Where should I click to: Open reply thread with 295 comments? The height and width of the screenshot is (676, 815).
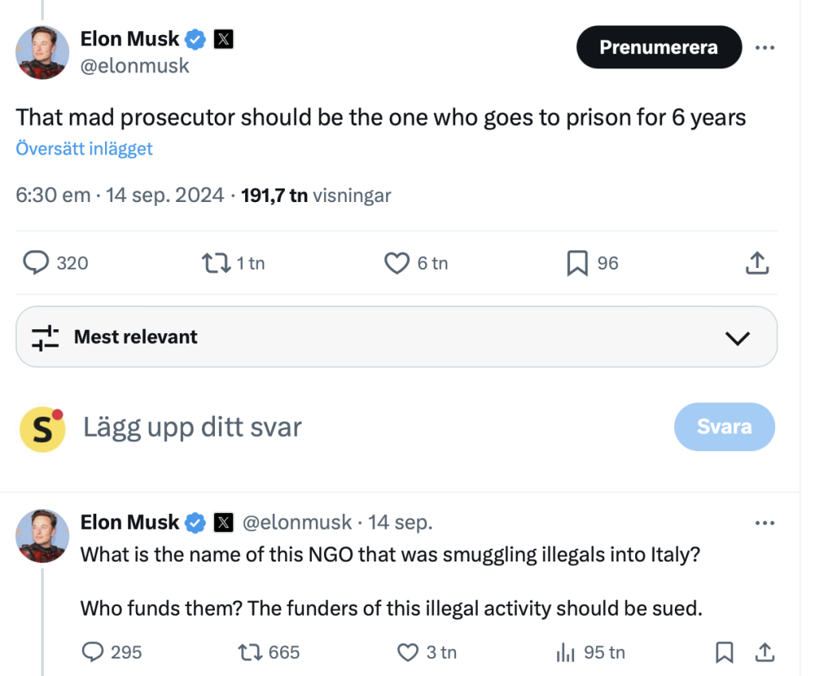click(93, 653)
